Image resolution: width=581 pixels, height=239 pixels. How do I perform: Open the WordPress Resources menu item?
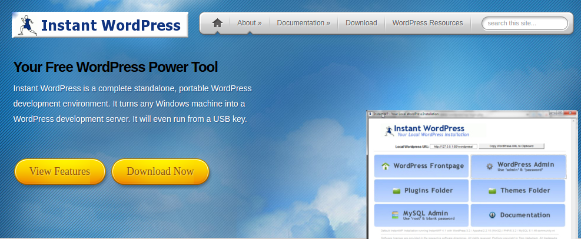[x=427, y=24]
